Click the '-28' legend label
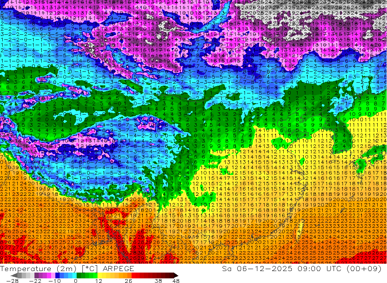 pos(12,281)
